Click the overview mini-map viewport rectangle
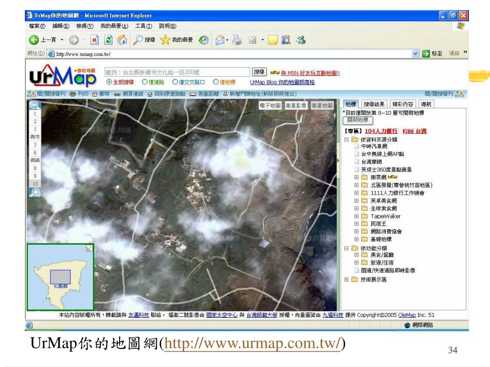 tap(60, 277)
